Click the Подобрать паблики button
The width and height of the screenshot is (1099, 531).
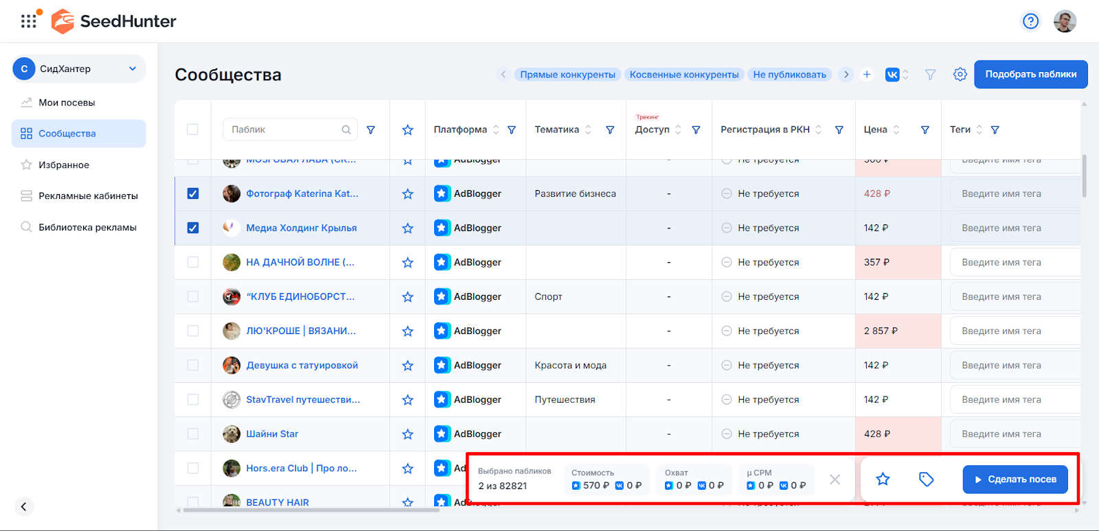1030,74
